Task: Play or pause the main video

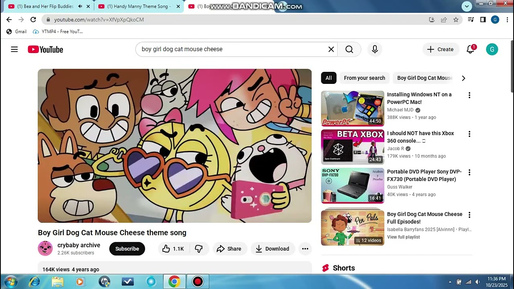Action: click(175, 146)
